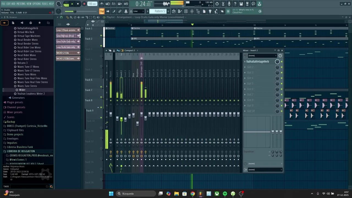Adjust the Insert 2 fader

pyautogui.click(x=121, y=119)
